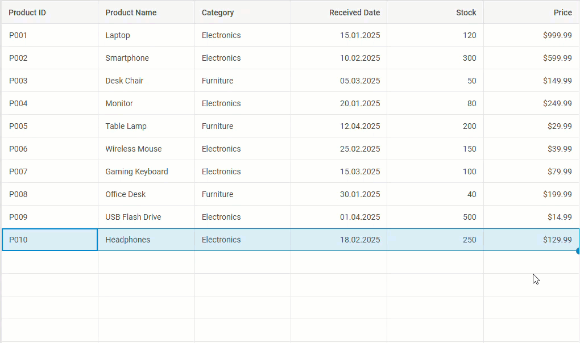Select price cell $79.99
Viewport: 580px width, 343px height.
click(x=532, y=171)
